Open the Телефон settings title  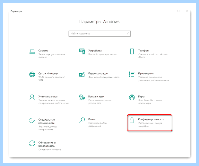[143, 51]
